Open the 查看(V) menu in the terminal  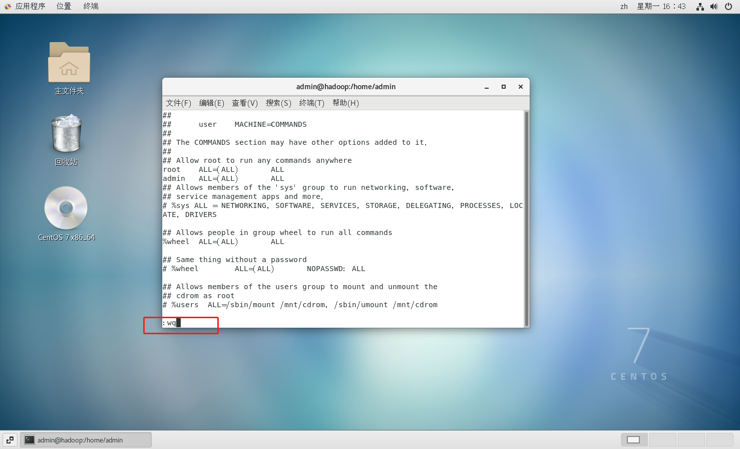click(x=245, y=103)
